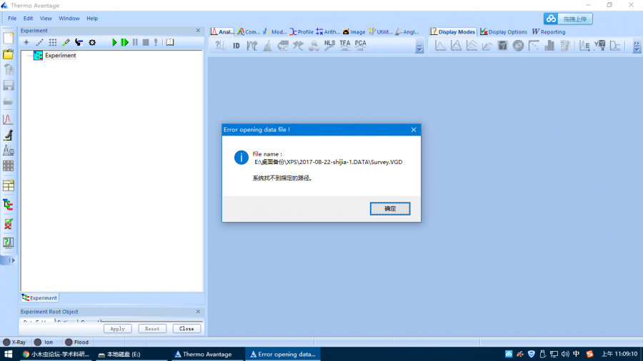The image size is (643, 361).
Task: Click the Close button in root object panel
Action: (x=186, y=329)
